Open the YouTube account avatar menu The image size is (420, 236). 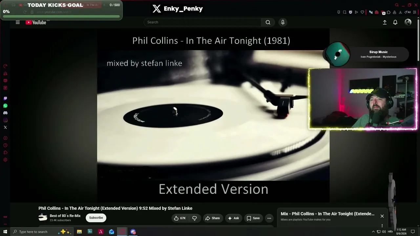point(408,22)
